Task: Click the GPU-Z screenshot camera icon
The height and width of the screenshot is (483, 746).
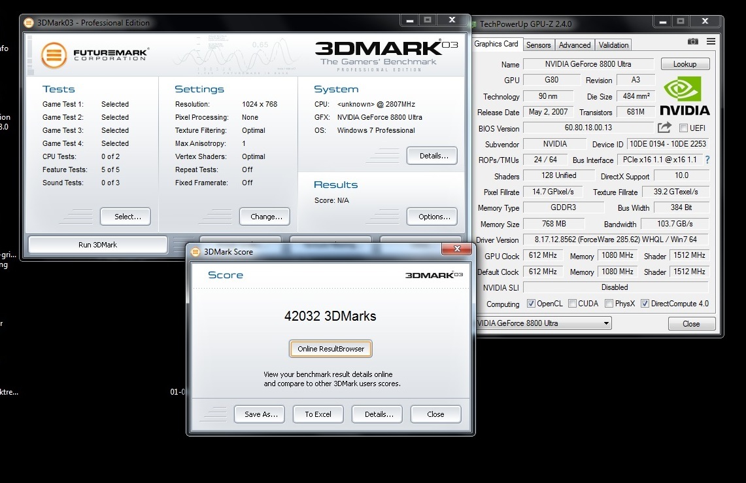Action: click(x=692, y=42)
